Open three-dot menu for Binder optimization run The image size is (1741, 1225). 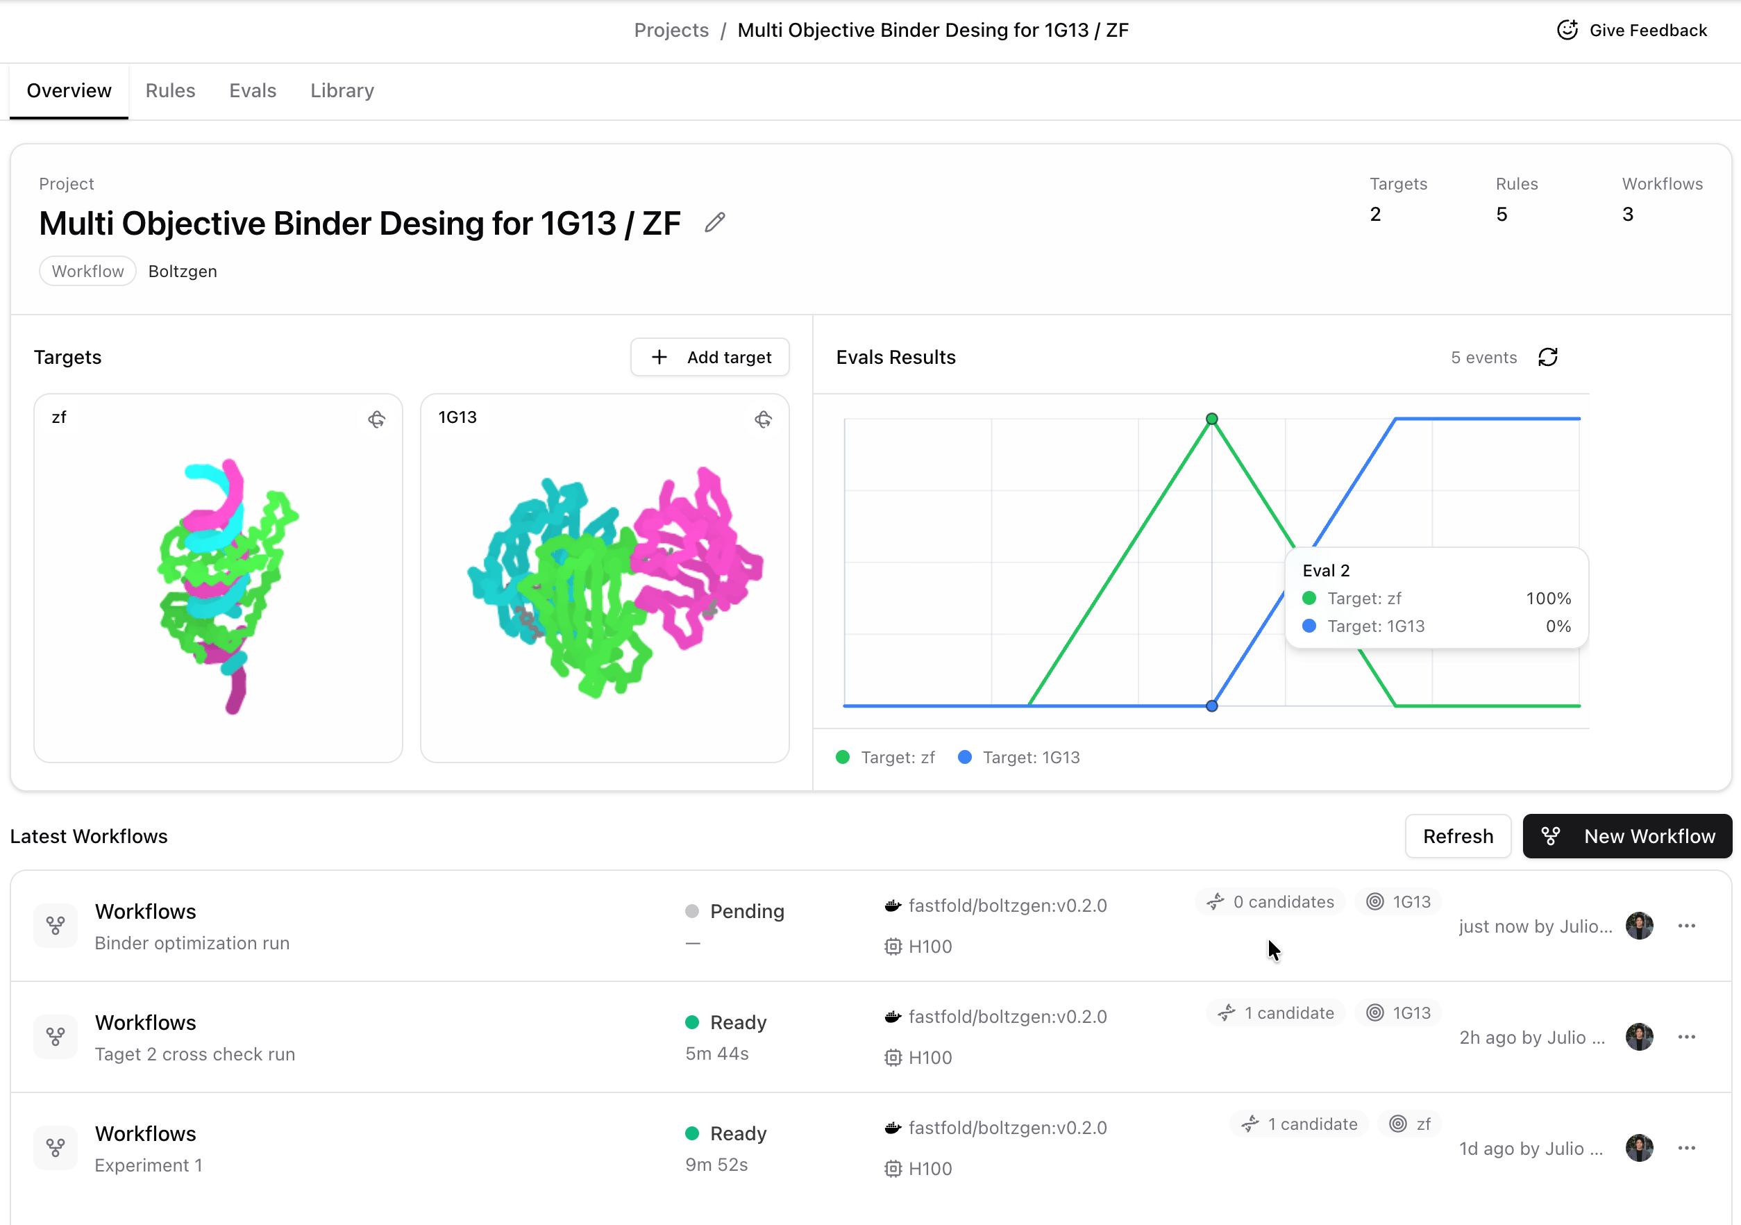pos(1686,926)
